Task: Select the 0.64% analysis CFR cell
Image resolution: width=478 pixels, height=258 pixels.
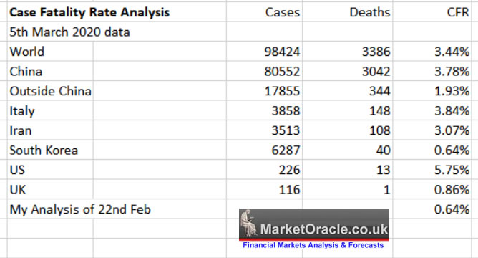Action: pos(431,209)
